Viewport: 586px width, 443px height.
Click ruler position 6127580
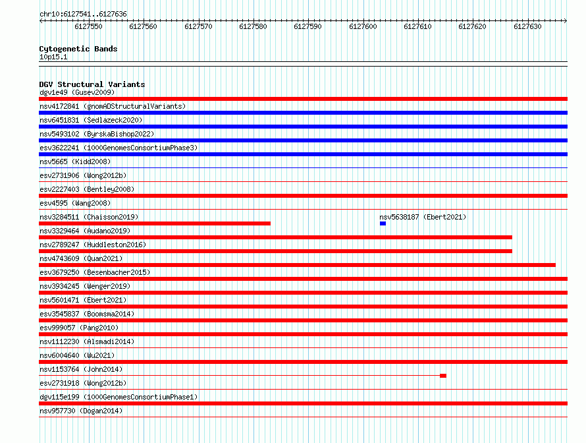tap(253, 26)
